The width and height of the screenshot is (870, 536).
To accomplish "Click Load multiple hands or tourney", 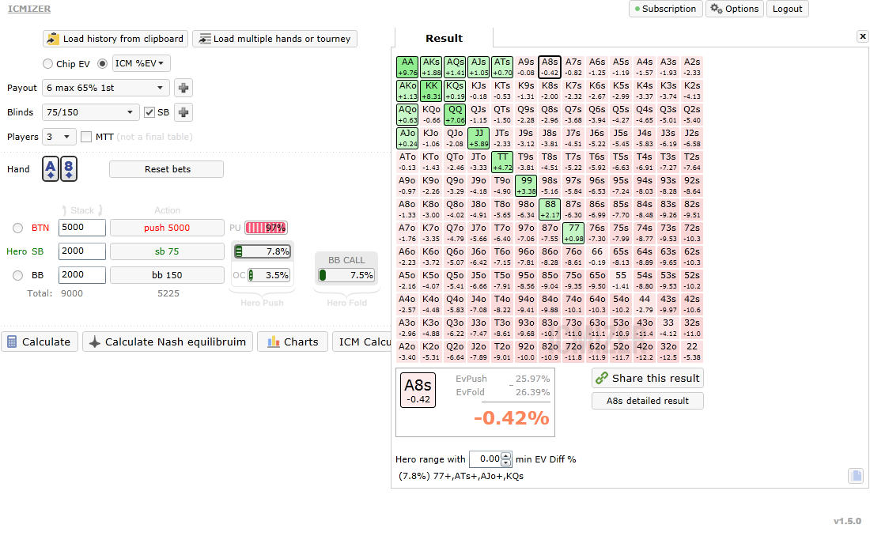I will pos(274,39).
